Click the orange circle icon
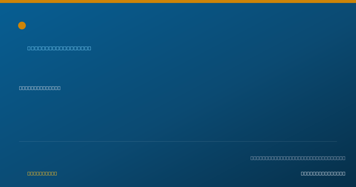 click(x=22, y=26)
